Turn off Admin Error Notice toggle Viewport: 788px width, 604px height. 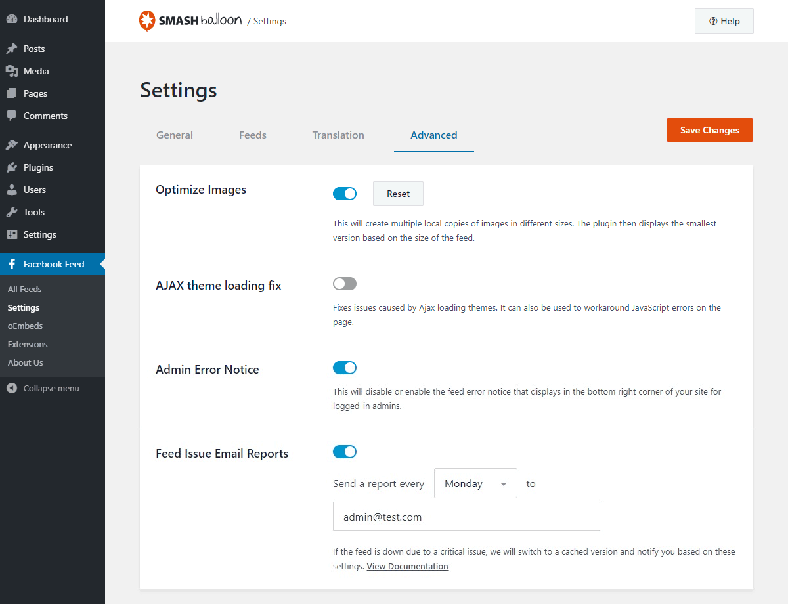345,368
